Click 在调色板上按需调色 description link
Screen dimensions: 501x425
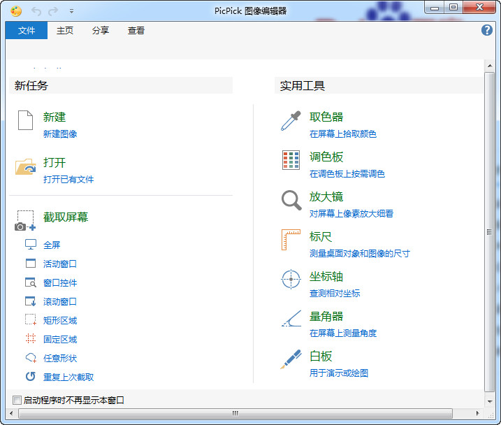coord(347,174)
